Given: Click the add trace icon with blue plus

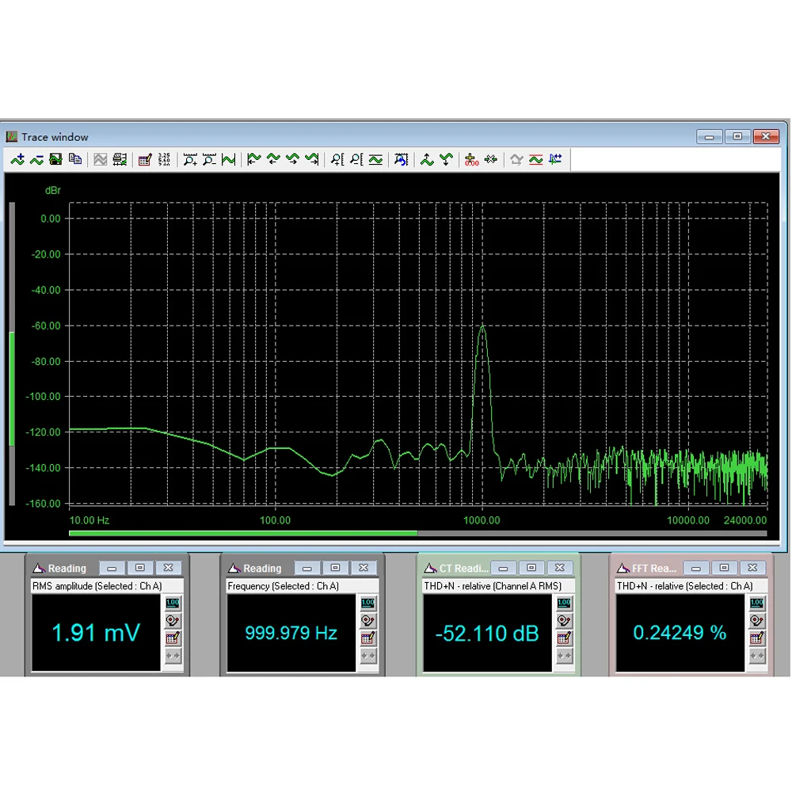Looking at the screenshot, I should [x=17, y=160].
